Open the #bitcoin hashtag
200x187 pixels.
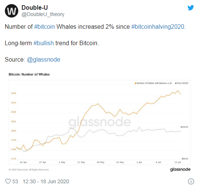pos(44,27)
